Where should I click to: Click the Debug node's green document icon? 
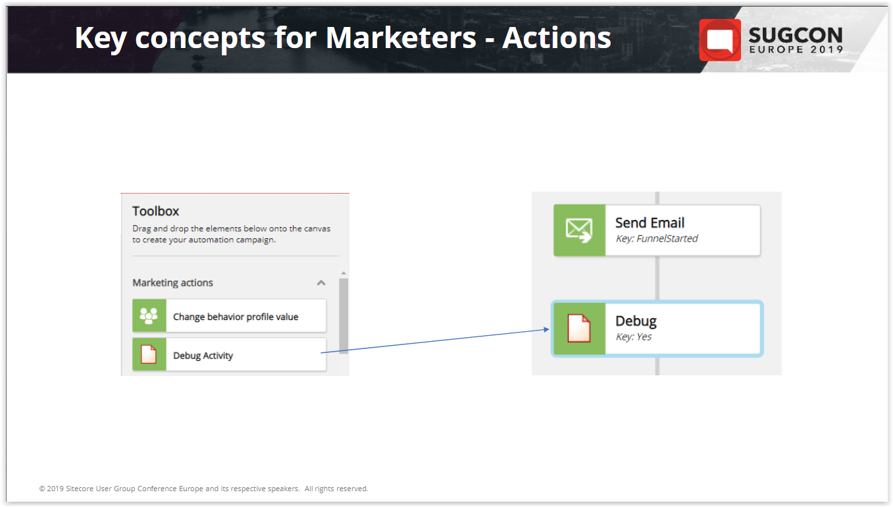(x=579, y=329)
